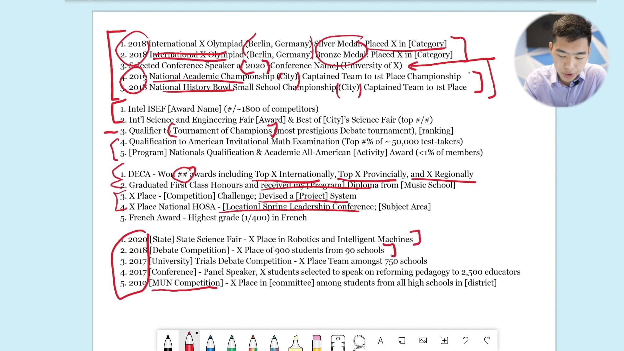Insert a text box with A tool

click(x=381, y=341)
